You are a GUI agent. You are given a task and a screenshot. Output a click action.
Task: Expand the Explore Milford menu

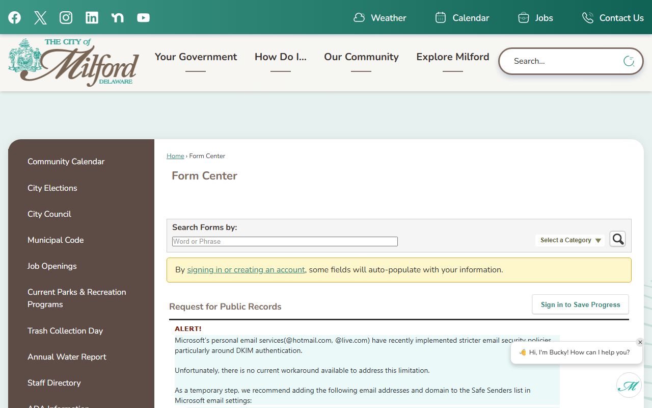(452, 57)
